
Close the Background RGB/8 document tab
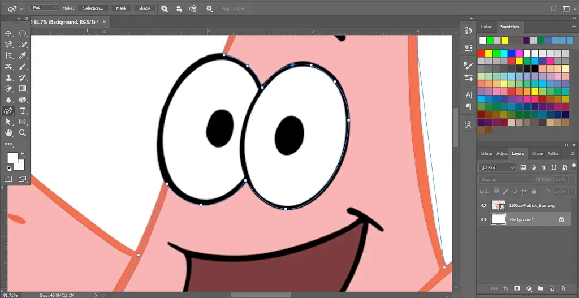104,22
